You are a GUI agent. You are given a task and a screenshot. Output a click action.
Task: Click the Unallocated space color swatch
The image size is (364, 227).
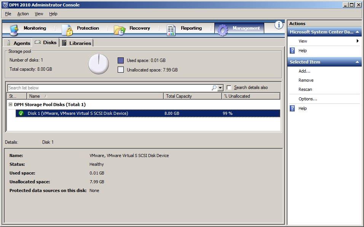pos(121,70)
